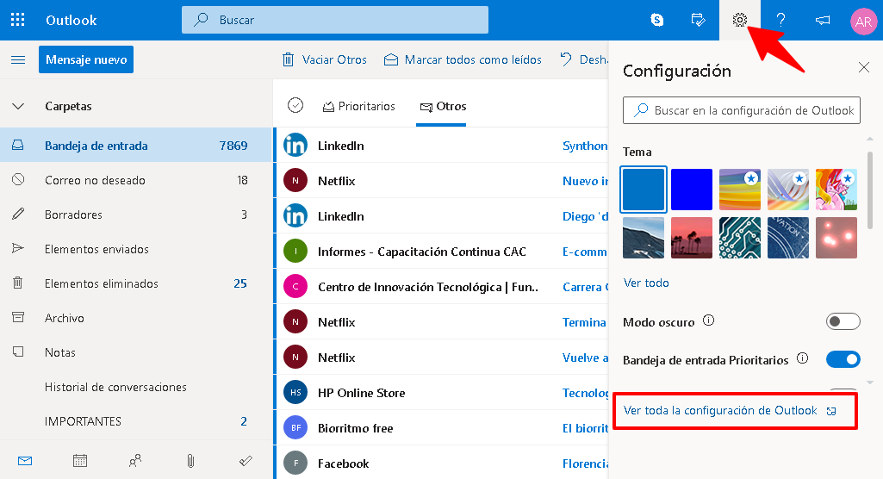This screenshot has width=883, height=479.
Task: Click Marcar todos como leídos
Action: pos(463,59)
